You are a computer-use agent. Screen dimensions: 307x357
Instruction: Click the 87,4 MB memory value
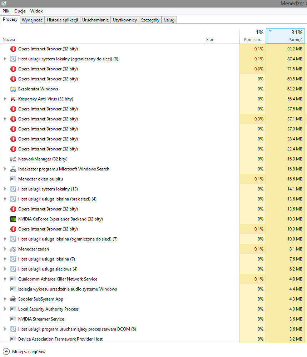295,59
